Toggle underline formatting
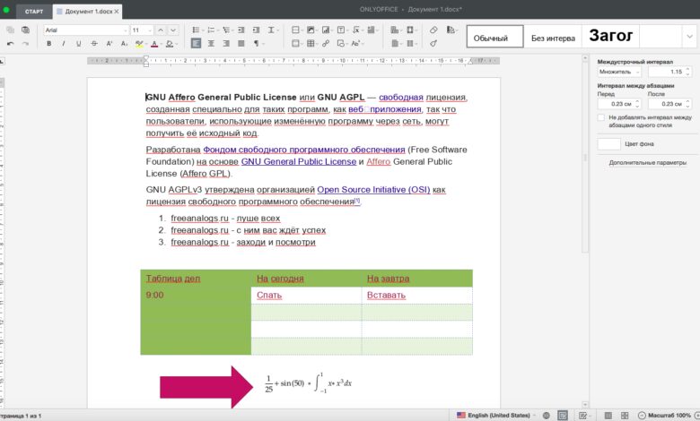The image size is (700, 421). point(79,44)
